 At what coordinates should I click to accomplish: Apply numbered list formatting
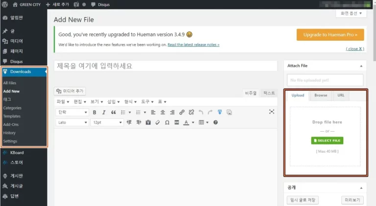138,113
